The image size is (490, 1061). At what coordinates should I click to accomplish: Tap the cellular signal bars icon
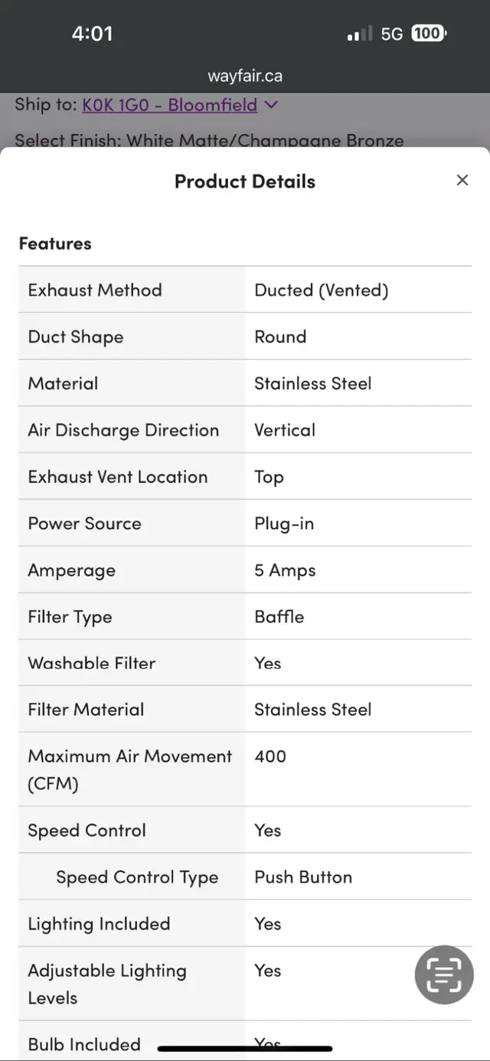(x=359, y=34)
